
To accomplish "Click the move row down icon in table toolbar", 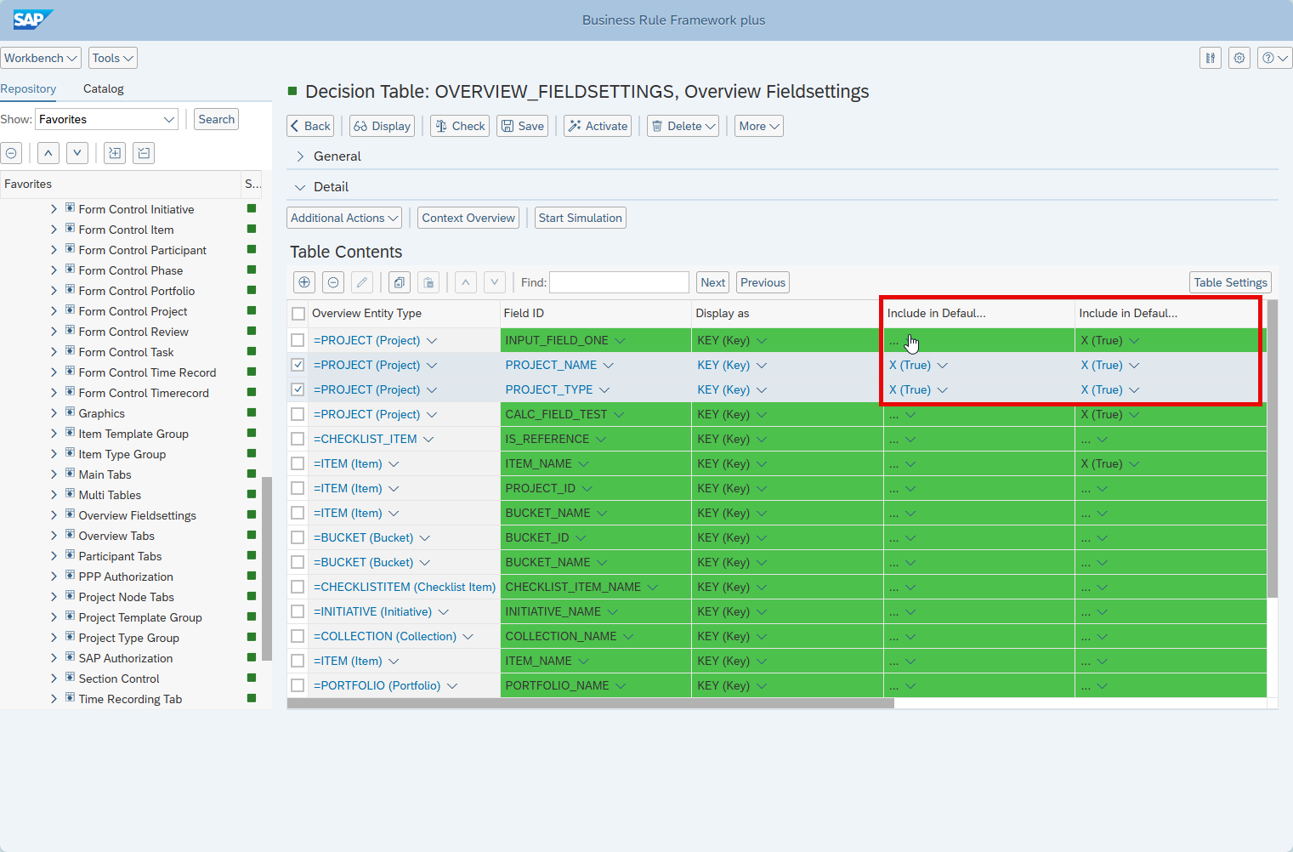I will click(495, 282).
